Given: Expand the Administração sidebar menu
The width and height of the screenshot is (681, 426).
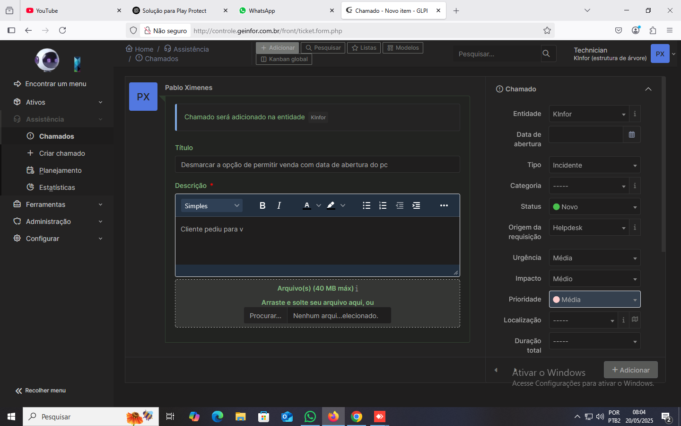Looking at the screenshot, I should pos(58,222).
